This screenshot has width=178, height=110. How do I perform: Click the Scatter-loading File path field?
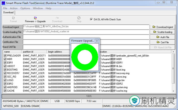pos(86,32)
